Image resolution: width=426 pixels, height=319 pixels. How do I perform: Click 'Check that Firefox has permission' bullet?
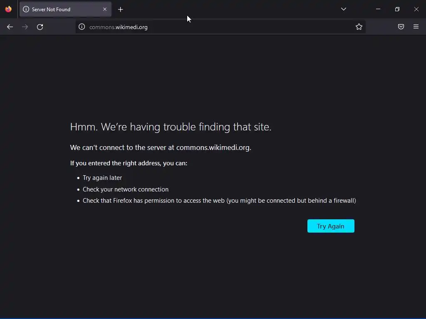pyautogui.click(x=219, y=201)
